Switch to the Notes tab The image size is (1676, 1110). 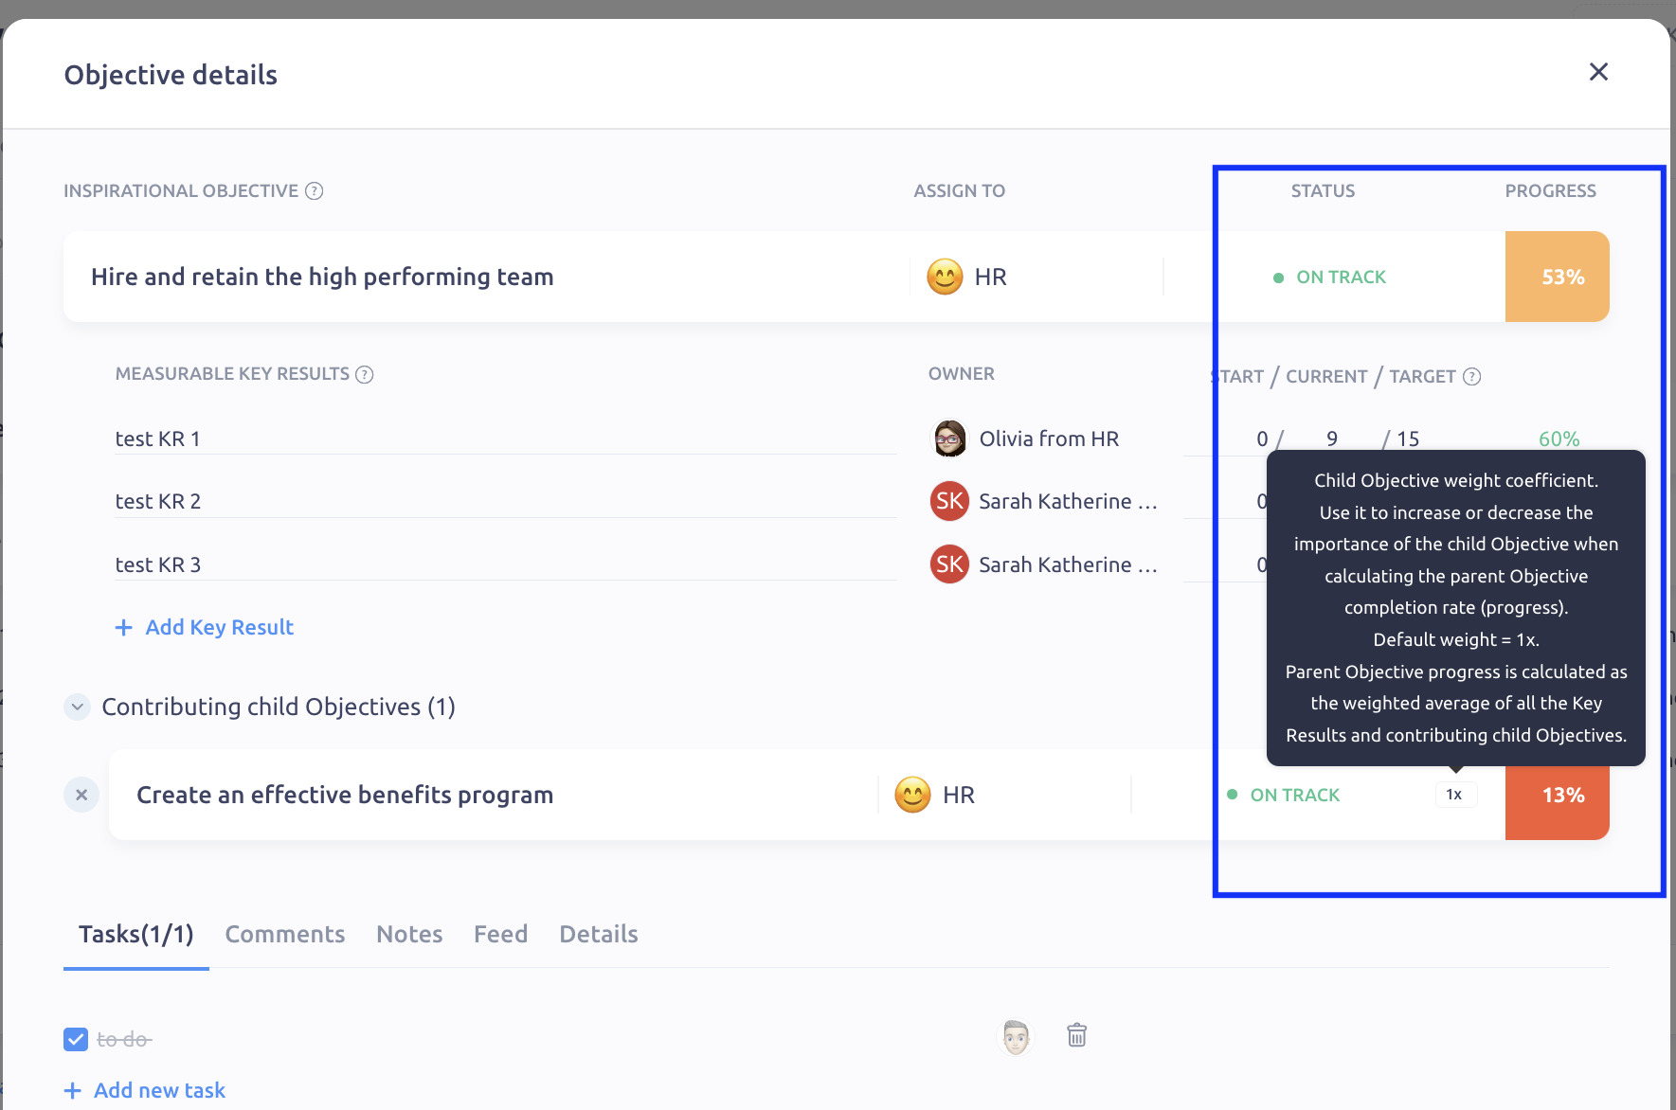(409, 935)
